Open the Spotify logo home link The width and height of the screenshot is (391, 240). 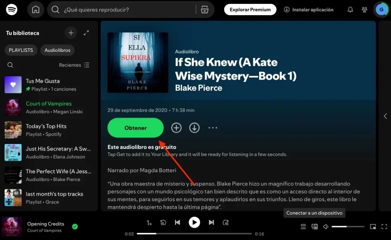point(11,10)
